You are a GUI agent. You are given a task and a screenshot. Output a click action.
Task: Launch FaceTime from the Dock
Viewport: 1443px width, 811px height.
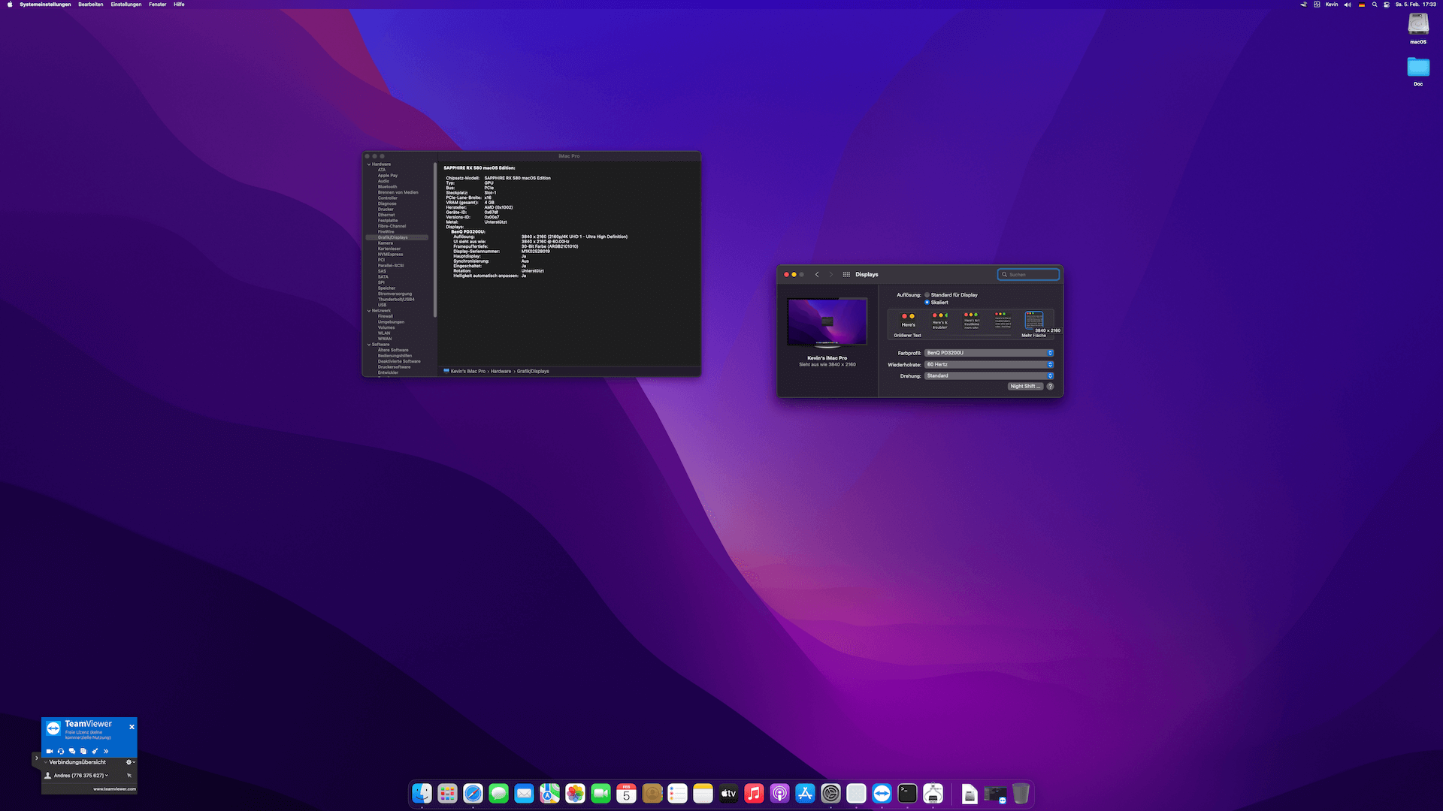coord(601,793)
